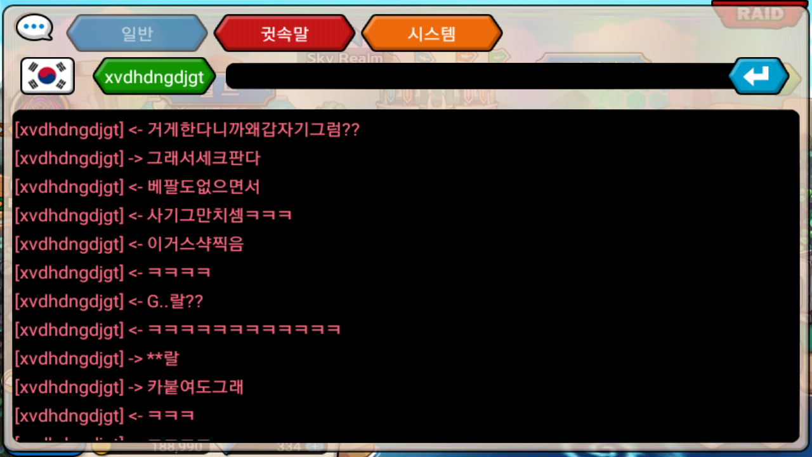Select the message 그래서세크판다
Screen dimensions: 812x457
pyautogui.click(x=204, y=158)
